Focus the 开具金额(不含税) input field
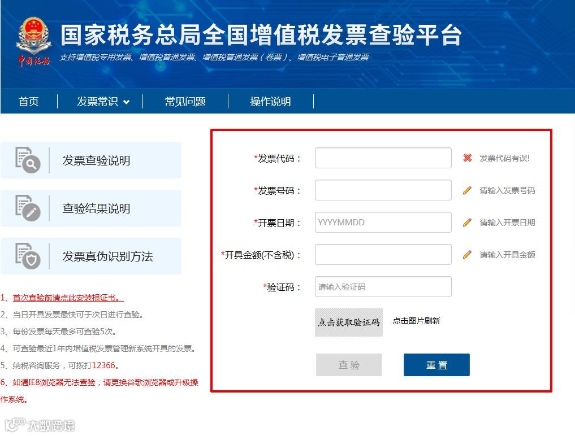Image resolution: width=575 pixels, height=436 pixels. (383, 255)
